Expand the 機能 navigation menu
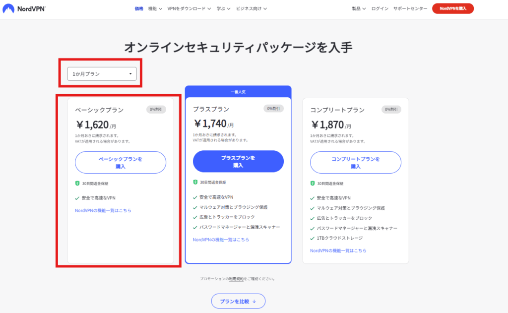Viewport: 508px width, 313px height. coord(155,8)
